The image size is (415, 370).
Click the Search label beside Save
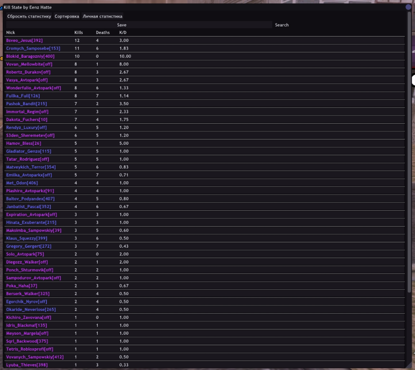(x=282, y=25)
